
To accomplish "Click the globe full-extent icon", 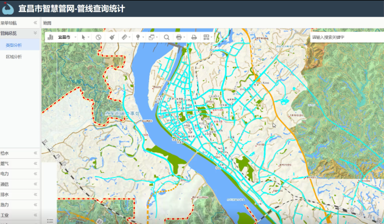I will coord(99,37).
